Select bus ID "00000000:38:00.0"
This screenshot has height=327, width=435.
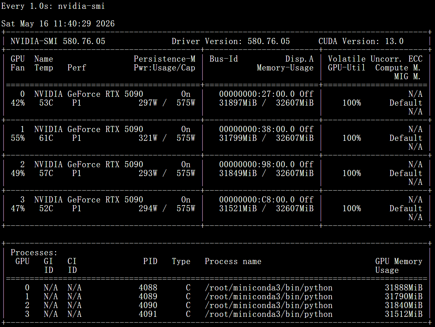(257, 129)
